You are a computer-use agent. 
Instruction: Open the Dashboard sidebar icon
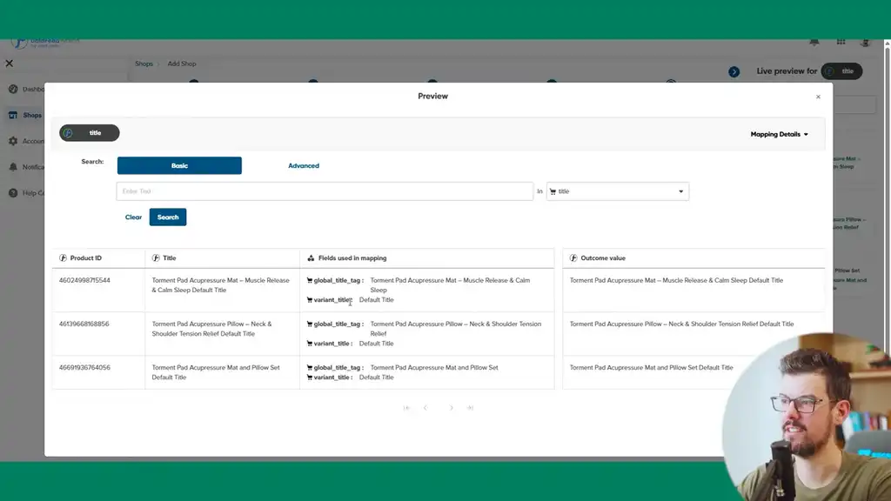[x=13, y=90]
